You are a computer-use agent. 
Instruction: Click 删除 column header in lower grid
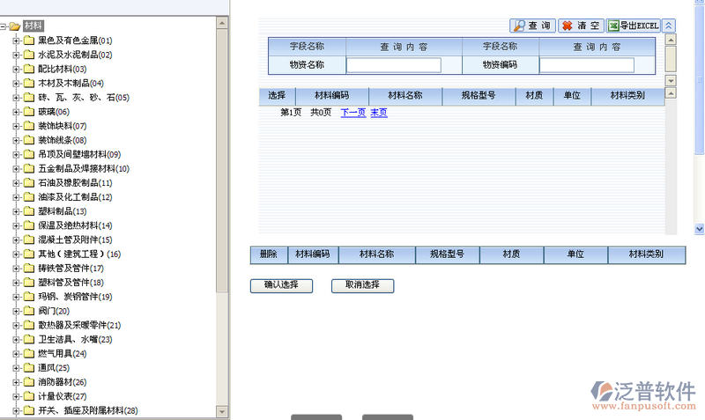269,254
